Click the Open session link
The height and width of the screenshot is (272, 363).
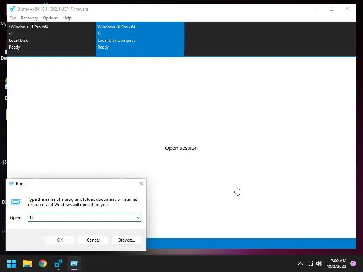click(x=181, y=148)
